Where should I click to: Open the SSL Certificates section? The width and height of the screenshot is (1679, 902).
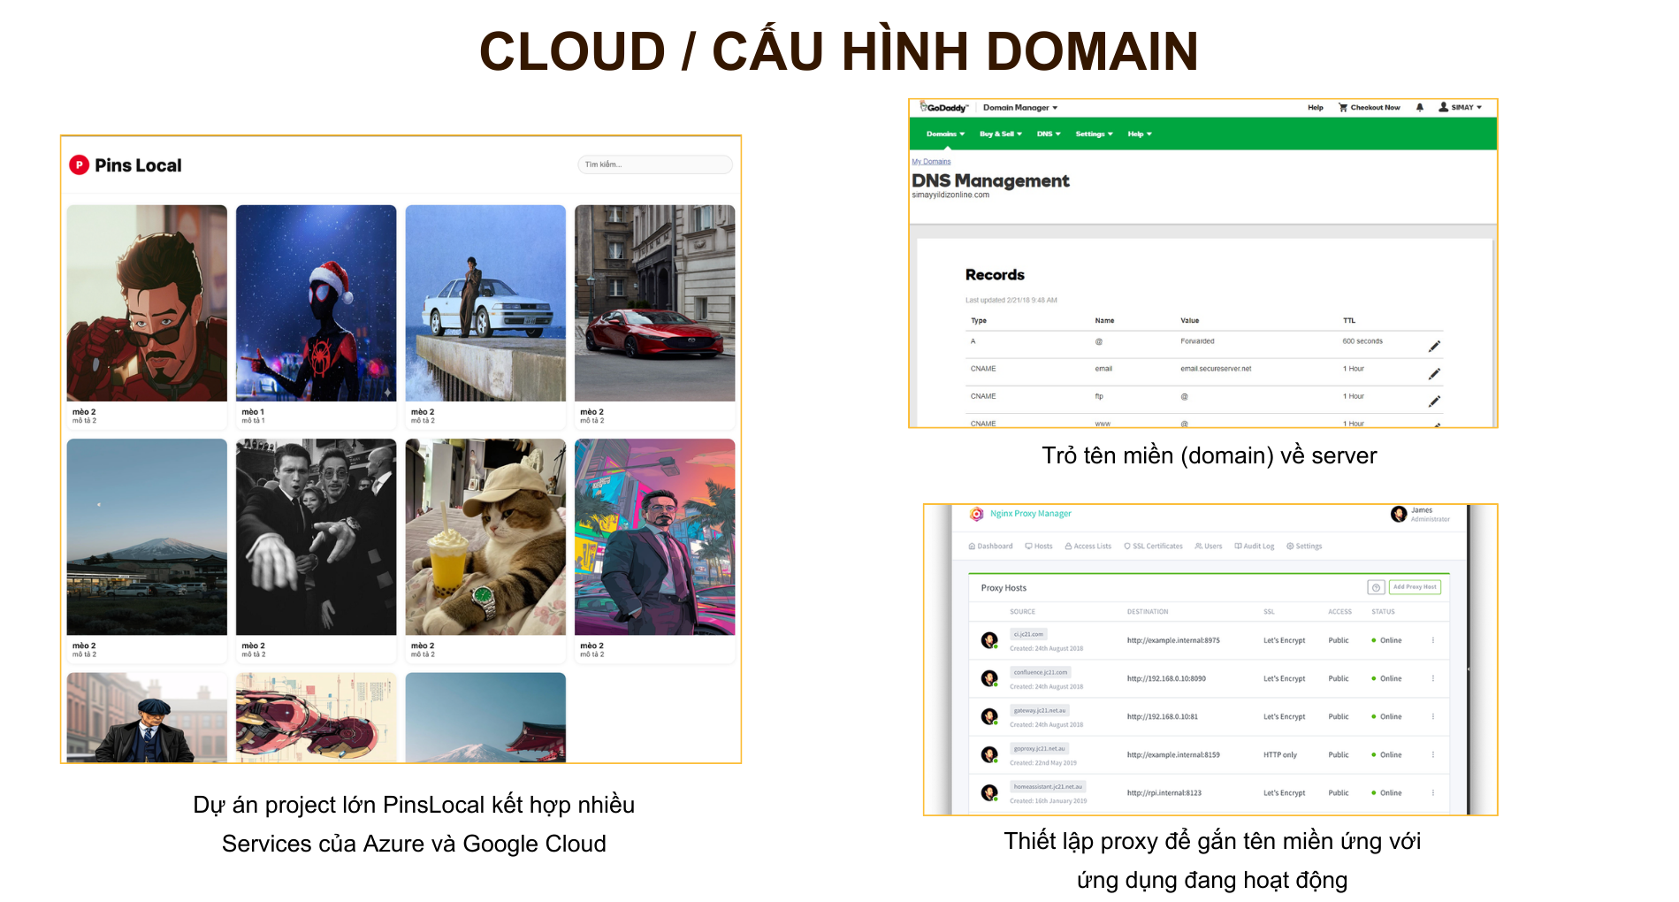1153,546
